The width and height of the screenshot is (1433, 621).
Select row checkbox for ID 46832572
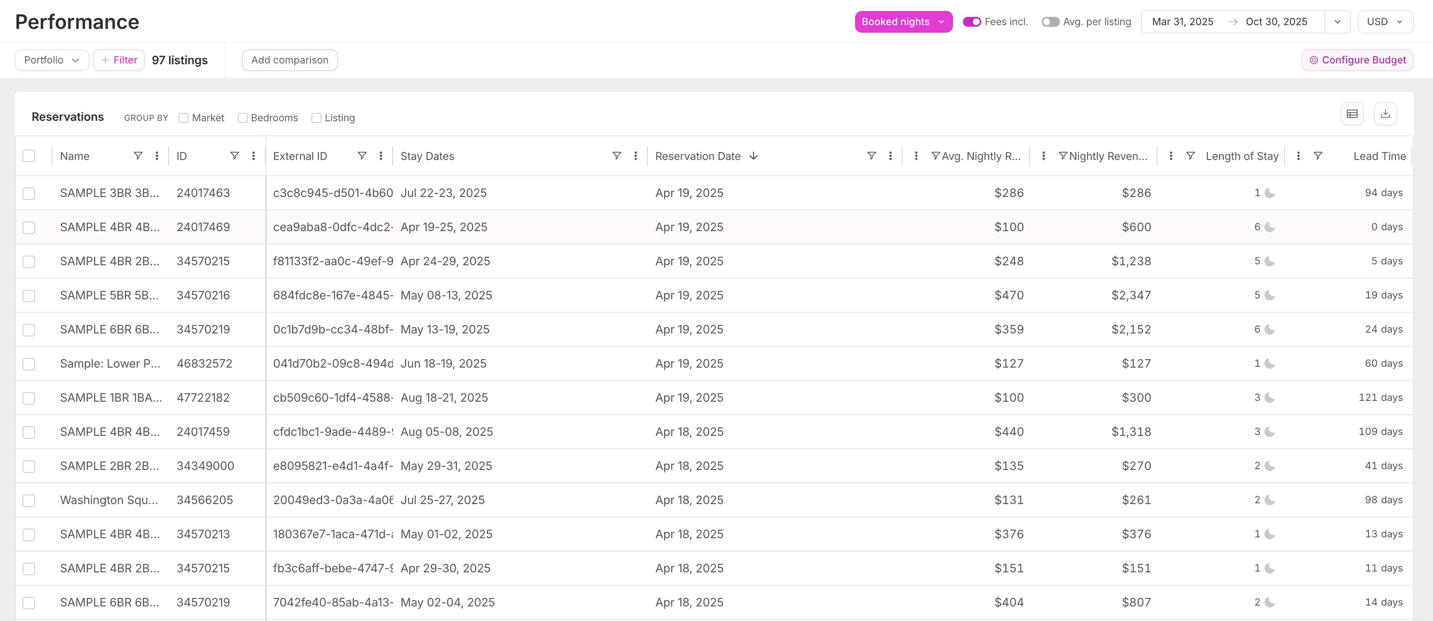coord(29,364)
